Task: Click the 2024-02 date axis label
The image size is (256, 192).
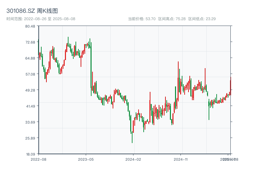Action: coord(133,159)
